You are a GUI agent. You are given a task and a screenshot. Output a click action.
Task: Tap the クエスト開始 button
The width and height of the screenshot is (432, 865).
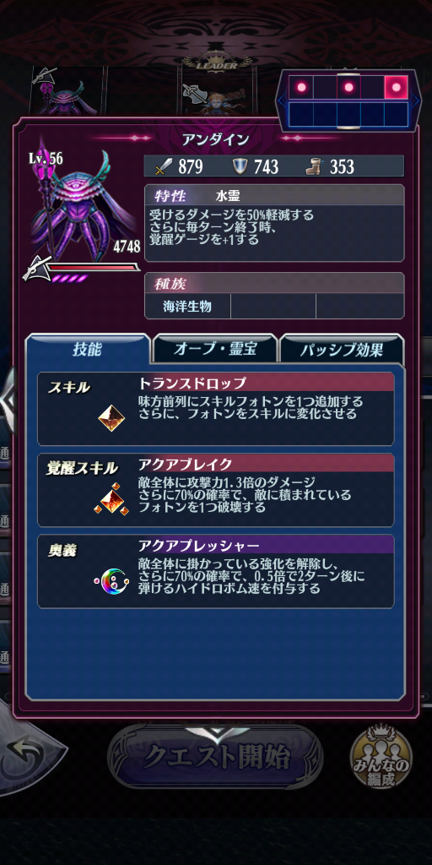coord(215,756)
